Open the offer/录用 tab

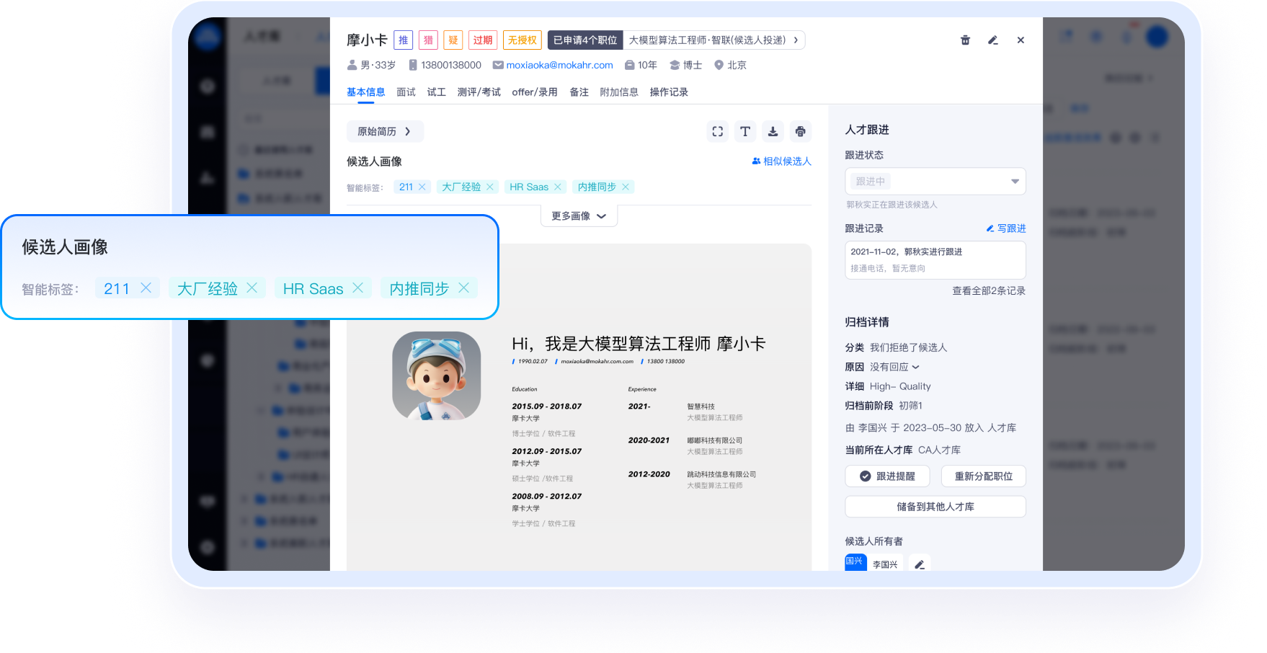pos(534,92)
